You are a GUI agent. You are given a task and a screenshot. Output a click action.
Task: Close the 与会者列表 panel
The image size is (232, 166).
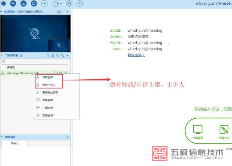(x=67, y=55)
